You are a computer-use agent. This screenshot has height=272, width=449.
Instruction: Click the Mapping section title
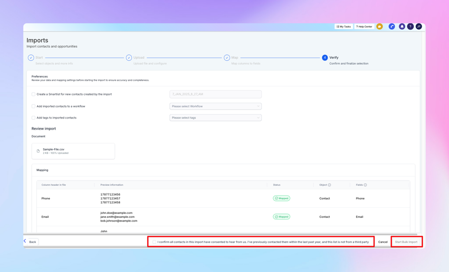tap(42, 170)
